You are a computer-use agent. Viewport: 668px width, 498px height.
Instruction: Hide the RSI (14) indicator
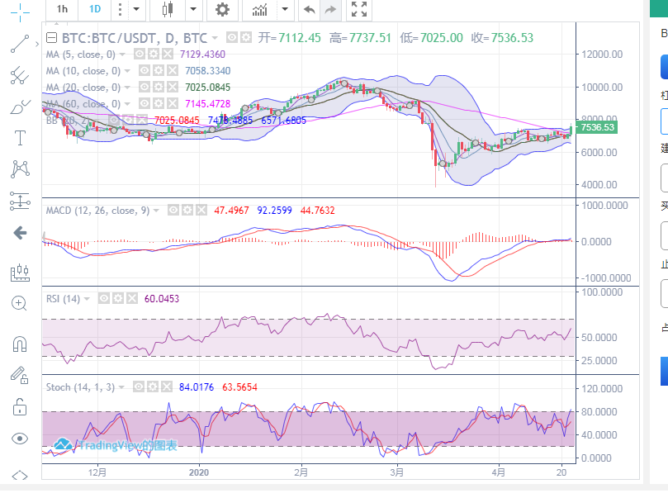103,299
